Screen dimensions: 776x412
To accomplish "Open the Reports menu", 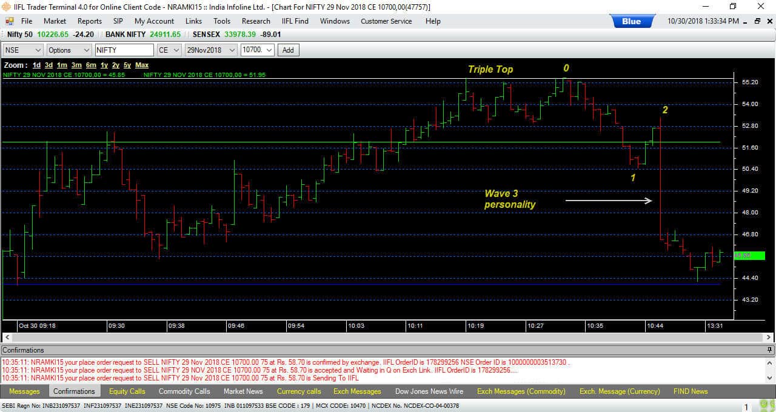I will (x=90, y=21).
